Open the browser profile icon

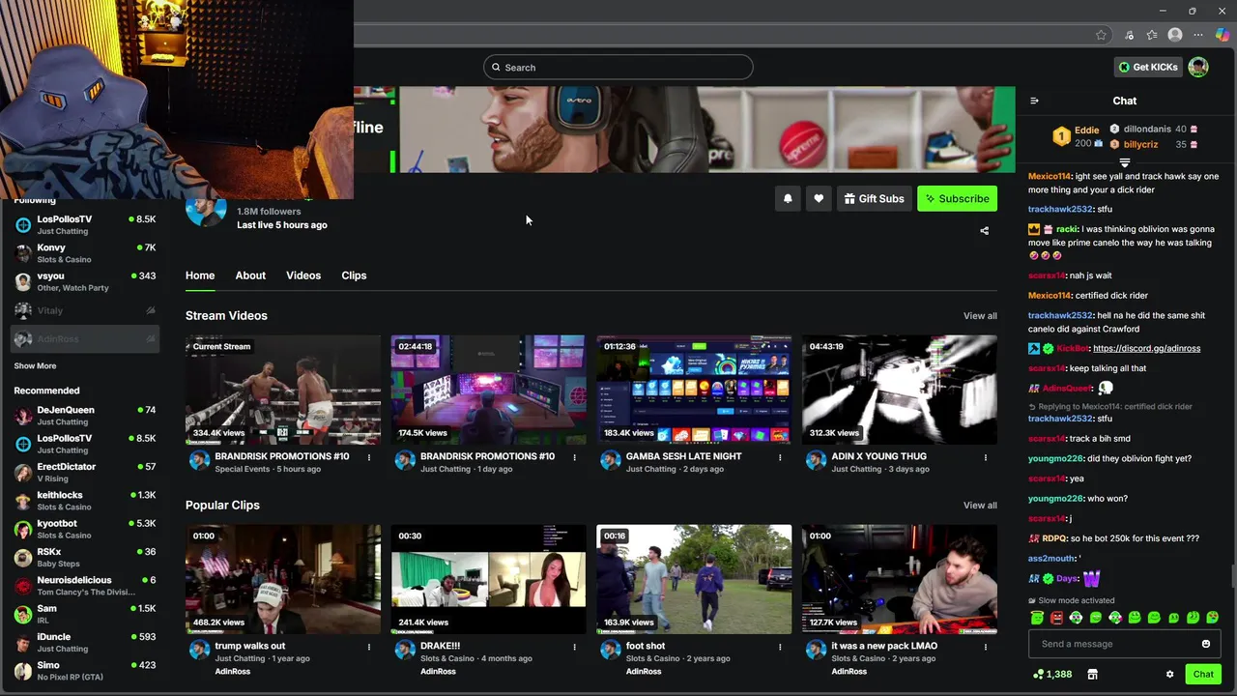(x=1175, y=35)
